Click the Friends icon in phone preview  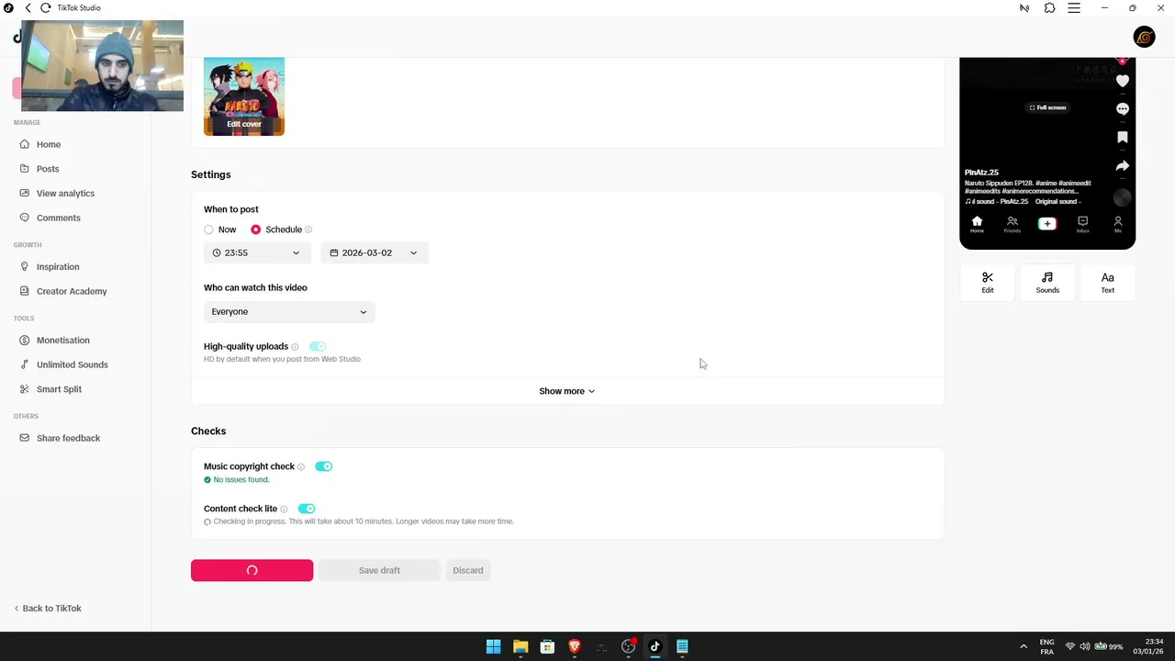[x=1012, y=224]
